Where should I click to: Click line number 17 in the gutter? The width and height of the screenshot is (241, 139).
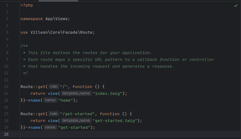7,114
